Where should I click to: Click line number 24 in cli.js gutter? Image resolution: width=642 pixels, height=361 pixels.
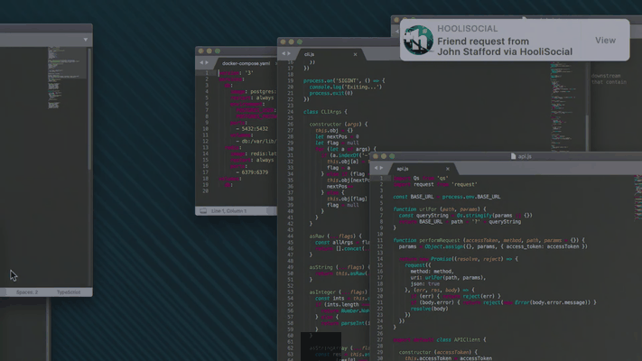click(x=290, y=112)
